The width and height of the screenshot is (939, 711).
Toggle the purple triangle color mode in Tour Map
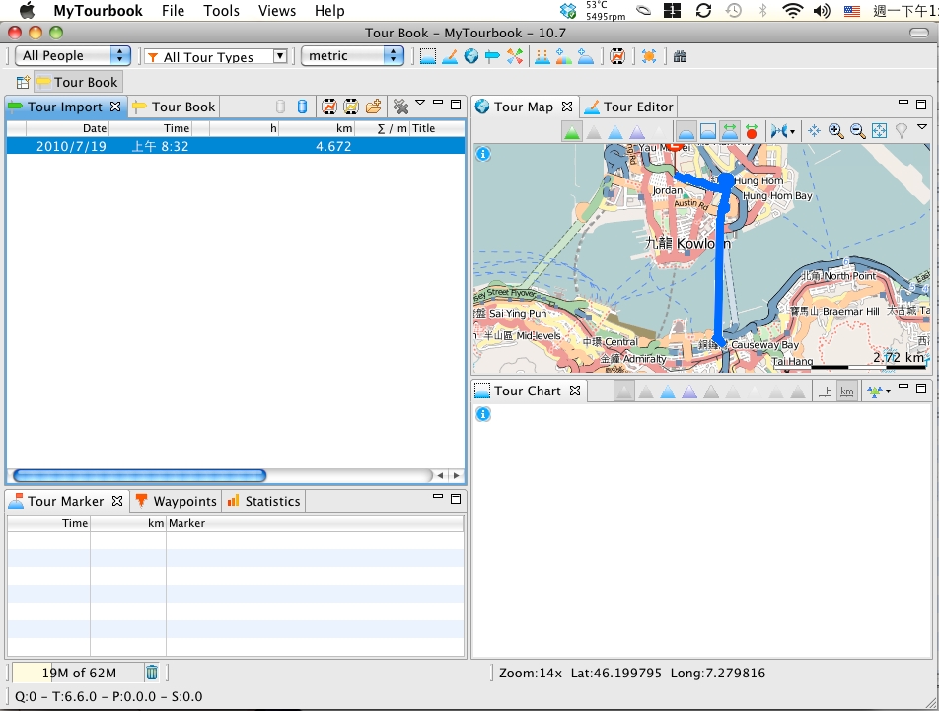pos(636,131)
